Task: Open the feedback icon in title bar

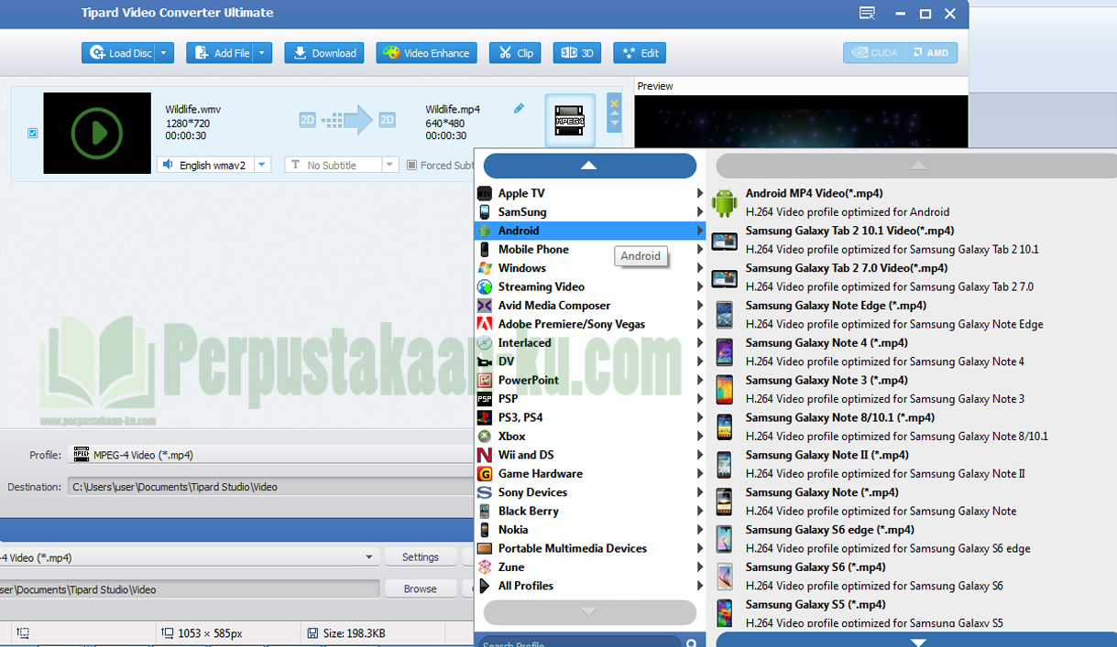Action: click(867, 14)
